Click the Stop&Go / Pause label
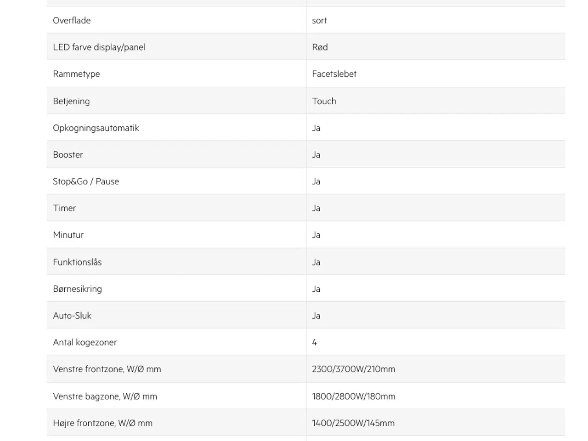The height and width of the screenshot is (441, 588). tap(86, 181)
